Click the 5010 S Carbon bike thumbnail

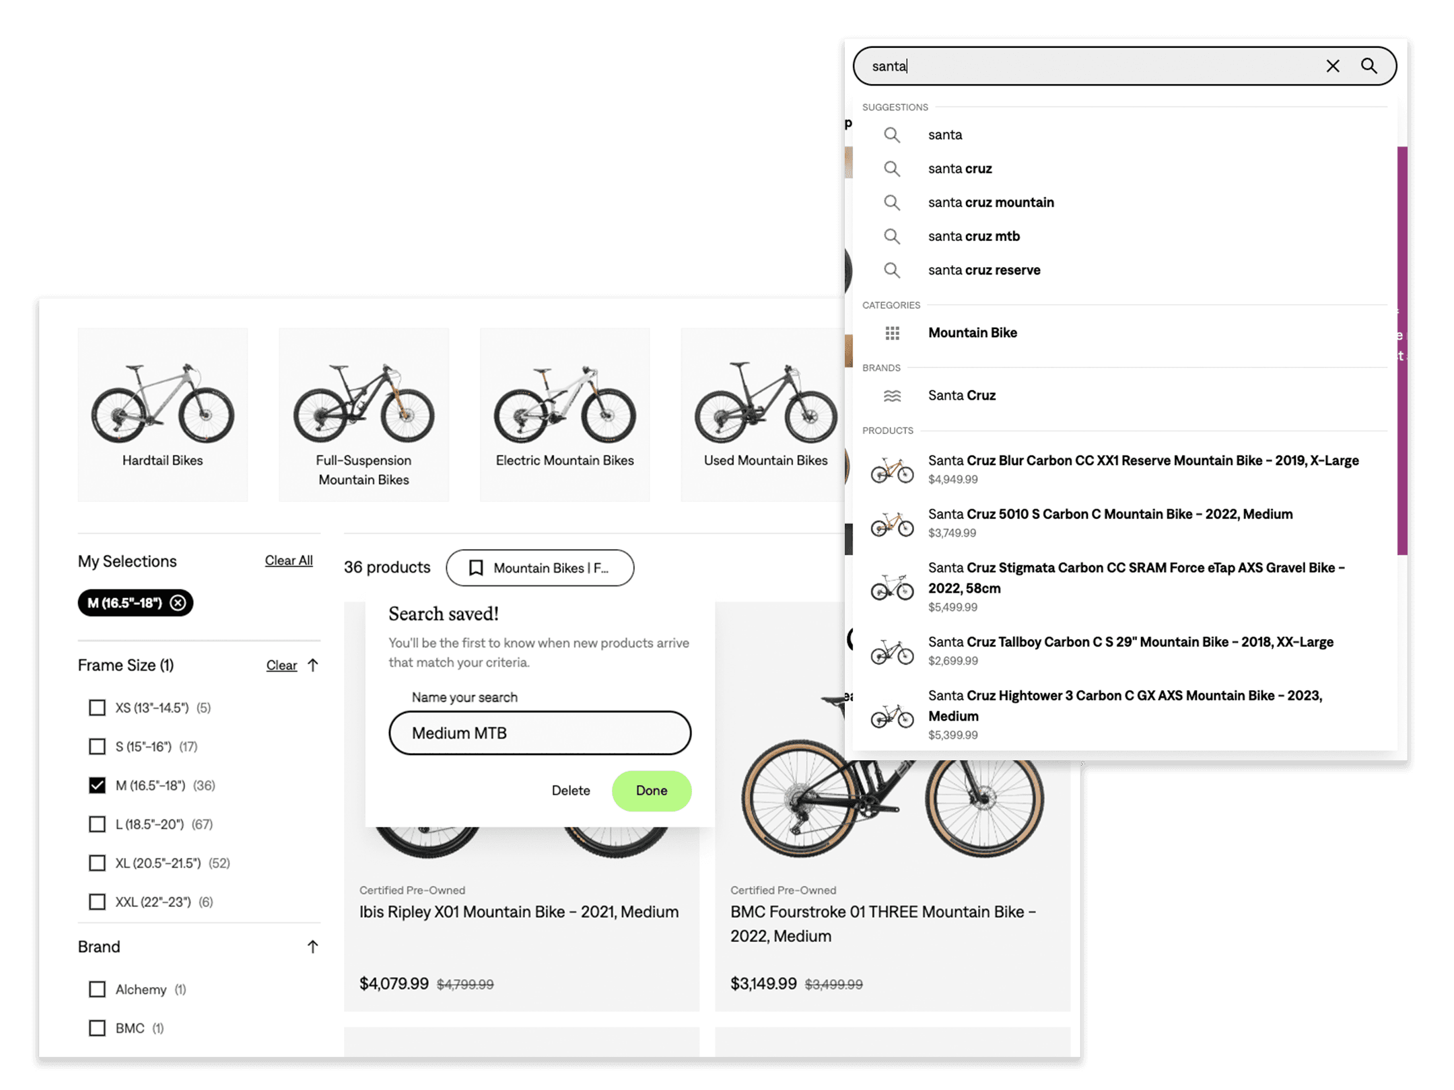(x=892, y=523)
